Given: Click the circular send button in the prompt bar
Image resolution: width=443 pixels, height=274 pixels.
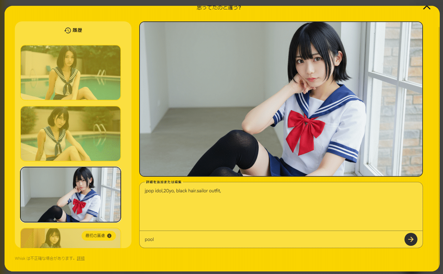Looking at the screenshot, I should [x=411, y=239].
